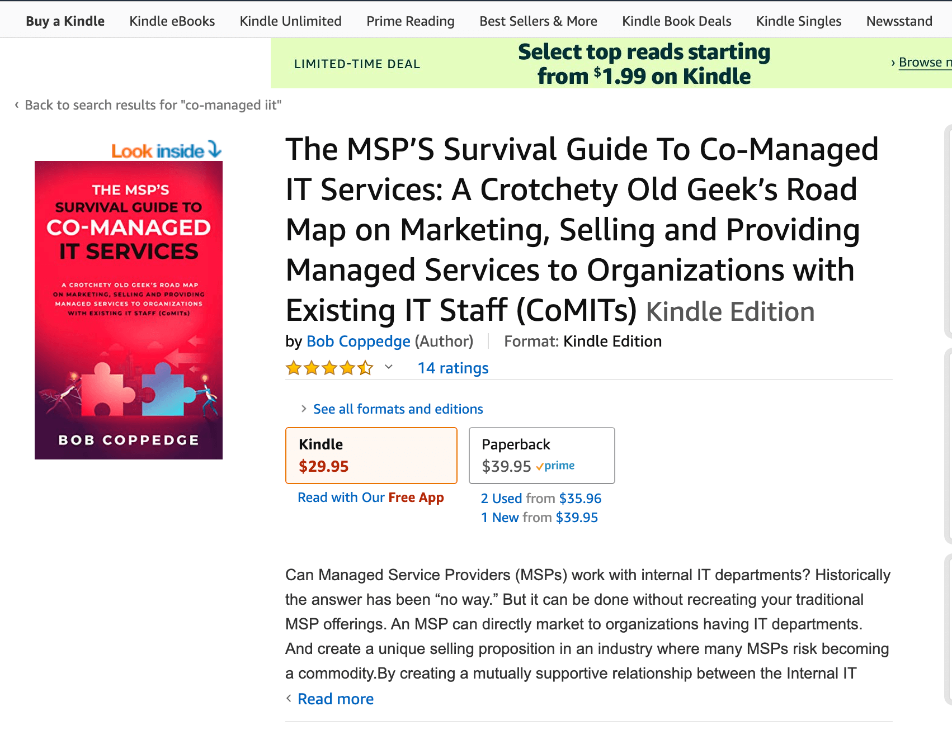Go back to co-managed search results
952x730 pixels.
(x=153, y=105)
